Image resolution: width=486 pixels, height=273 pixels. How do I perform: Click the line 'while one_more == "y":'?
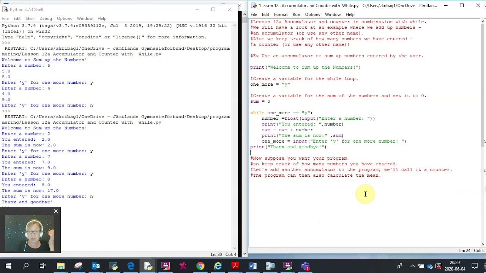[281, 113]
